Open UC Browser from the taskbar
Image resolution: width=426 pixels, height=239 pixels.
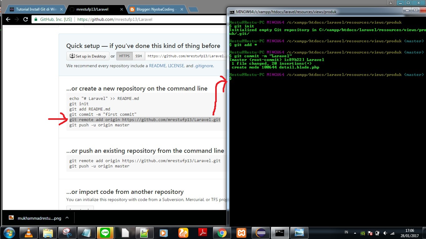pos(183,232)
